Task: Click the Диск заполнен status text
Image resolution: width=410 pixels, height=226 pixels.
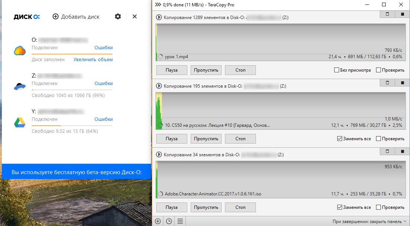Action: pos(48,60)
